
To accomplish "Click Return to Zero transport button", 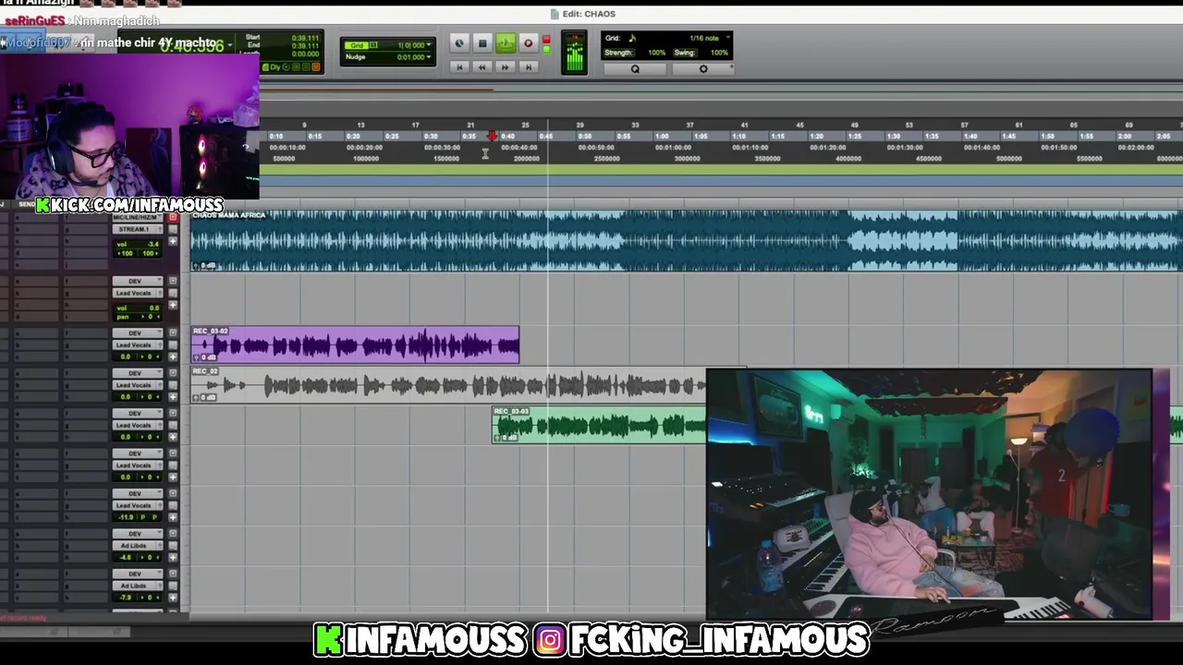I will [x=459, y=67].
